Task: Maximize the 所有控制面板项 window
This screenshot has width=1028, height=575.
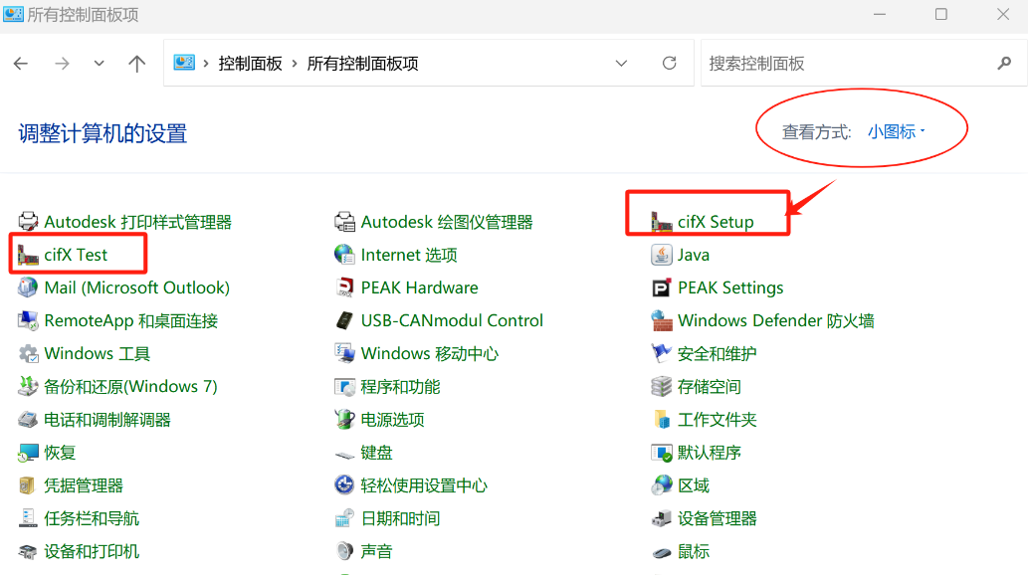Action: click(x=940, y=14)
